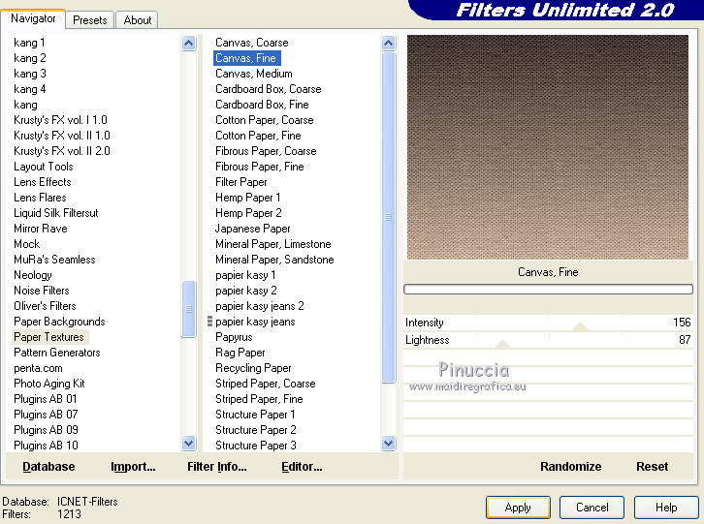Select Cardboard Box, Fine
The image size is (704, 524).
tap(262, 105)
